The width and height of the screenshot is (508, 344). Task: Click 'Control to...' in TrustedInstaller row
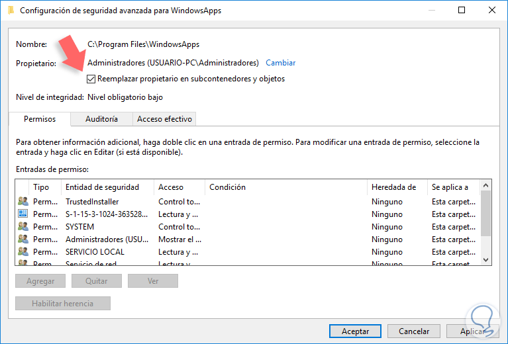(x=179, y=202)
